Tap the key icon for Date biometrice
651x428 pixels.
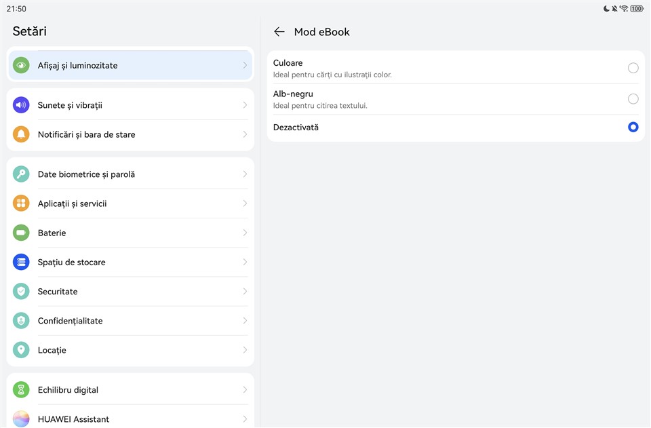coord(21,174)
